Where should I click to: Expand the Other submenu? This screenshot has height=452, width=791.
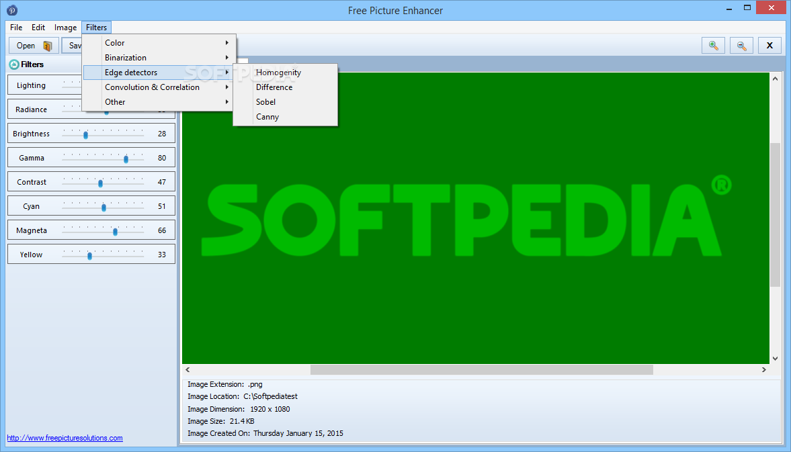159,102
